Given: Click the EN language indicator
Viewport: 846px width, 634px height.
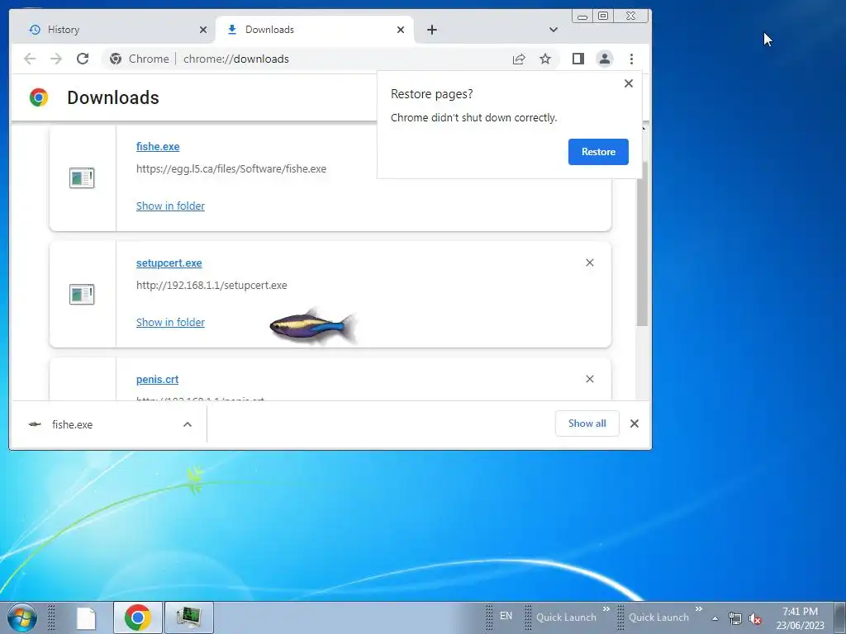Looking at the screenshot, I should point(506,616).
